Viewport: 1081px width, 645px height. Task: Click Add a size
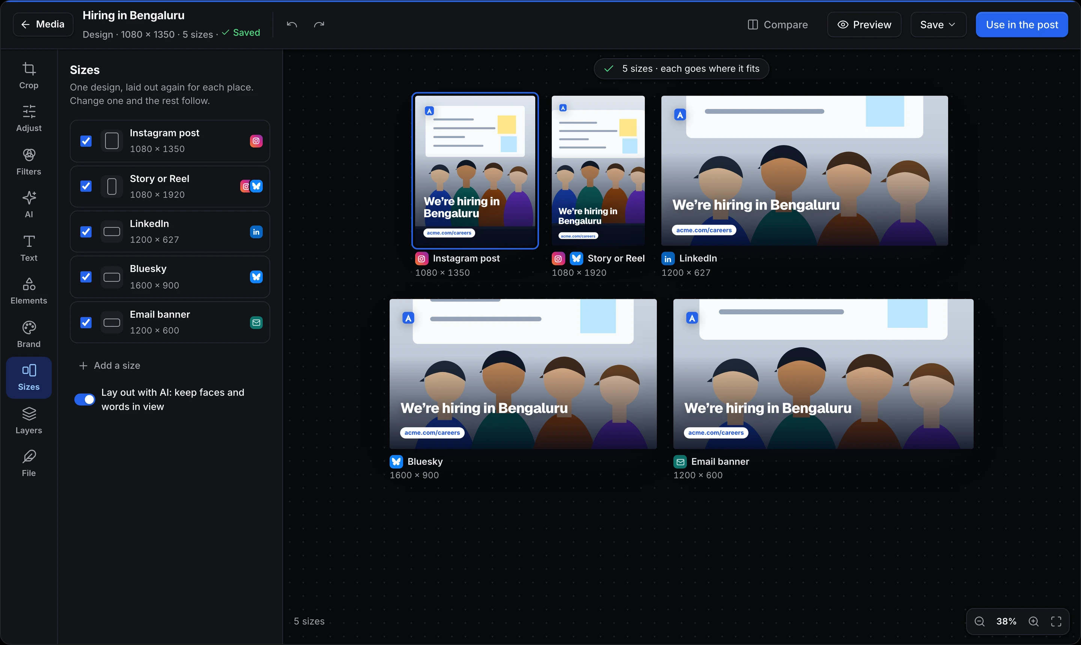click(110, 366)
